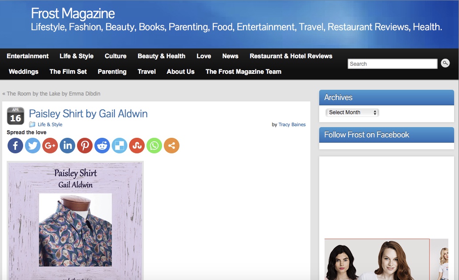459x280 pixels.
Task: Share post via Google Plus icon
Action: (50, 145)
